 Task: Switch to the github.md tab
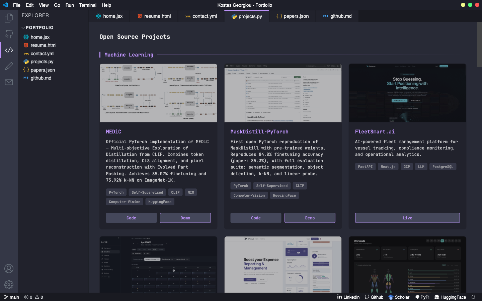[x=337, y=16]
